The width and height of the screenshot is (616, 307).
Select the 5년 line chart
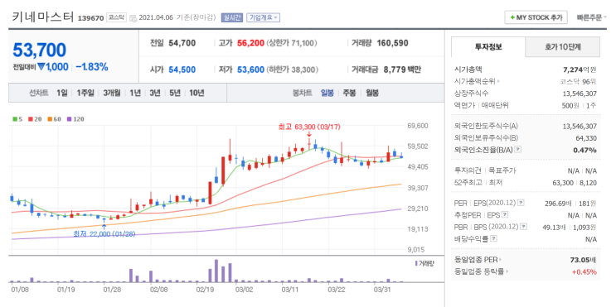pos(175,94)
